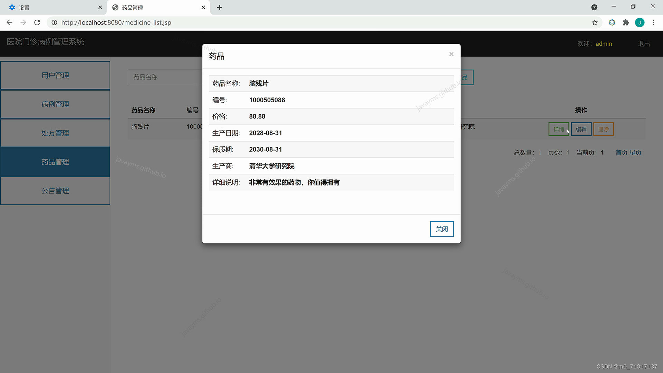This screenshot has width=663, height=373.
Task: Reload the page with the refresh icon
Action: [x=37, y=22]
